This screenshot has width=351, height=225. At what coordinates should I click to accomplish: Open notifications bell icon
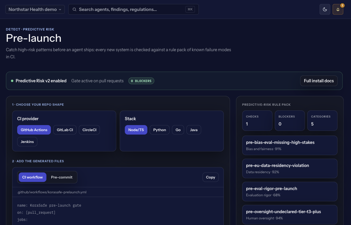pyautogui.click(x=338, y=9)
